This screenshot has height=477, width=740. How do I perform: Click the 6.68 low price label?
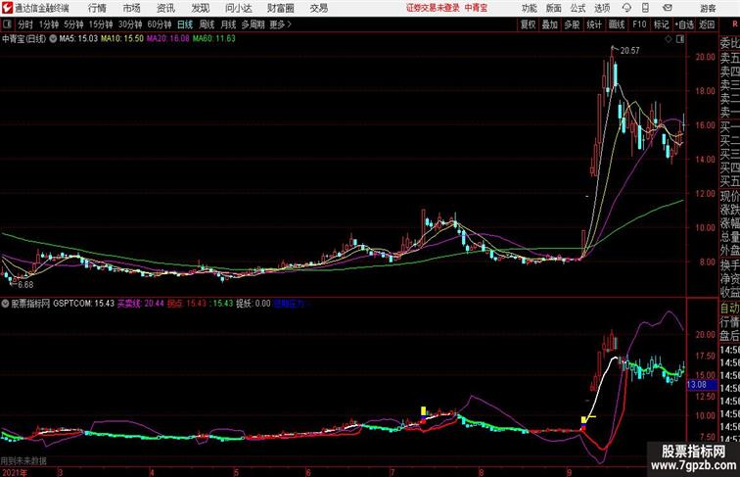point(26,285)
